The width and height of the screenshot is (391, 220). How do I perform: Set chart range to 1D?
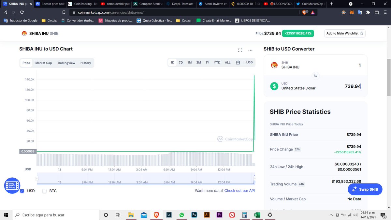[172, 62]
